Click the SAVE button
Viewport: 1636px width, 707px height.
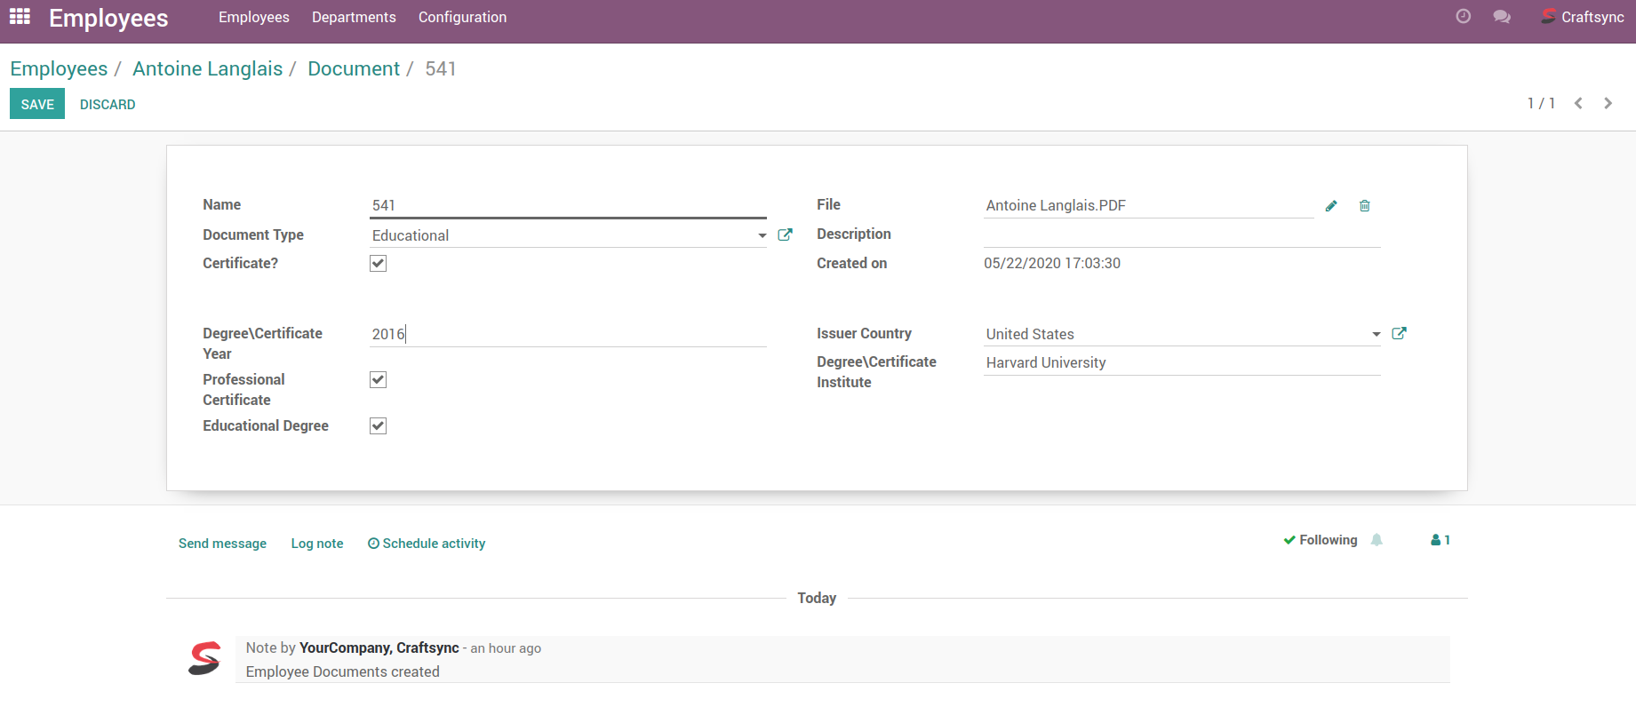coord(37,104)
